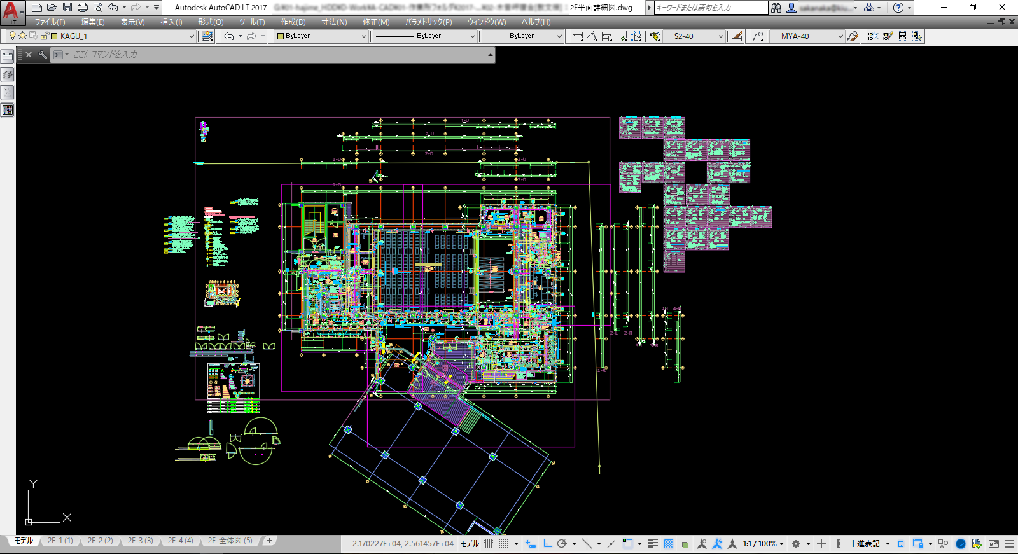
Task: Open the ByLayer color dropdown
Action: coord(364,36)
